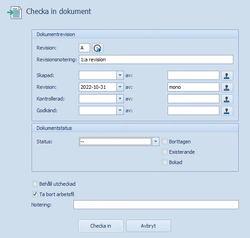Click the revision date field 2022-10-31
The height and width of the screenshot is (238, 250).
point(98,87)
